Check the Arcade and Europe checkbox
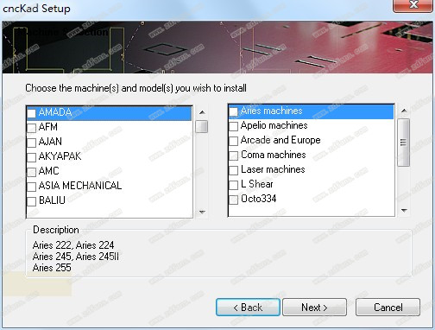The width and height of the screenshot is (435, 330). (x=234, y=141)
